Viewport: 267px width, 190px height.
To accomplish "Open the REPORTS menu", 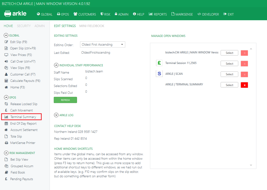I will 158,14.
